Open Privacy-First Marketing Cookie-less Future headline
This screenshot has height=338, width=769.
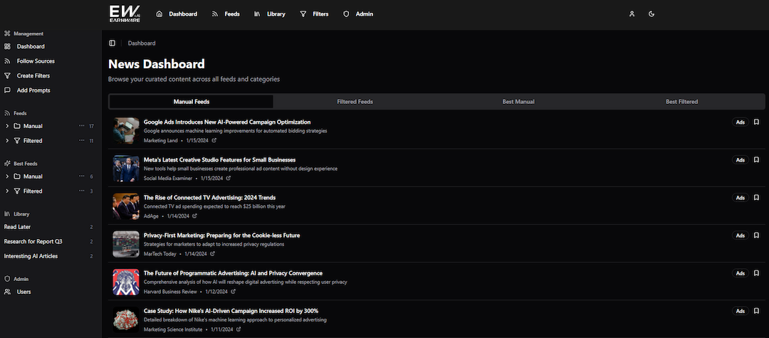pos(221,235)
